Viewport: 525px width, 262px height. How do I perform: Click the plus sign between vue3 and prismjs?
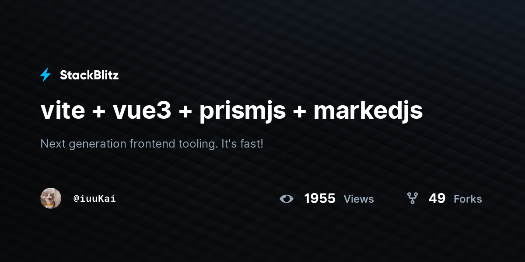click(x=185, y=113)
